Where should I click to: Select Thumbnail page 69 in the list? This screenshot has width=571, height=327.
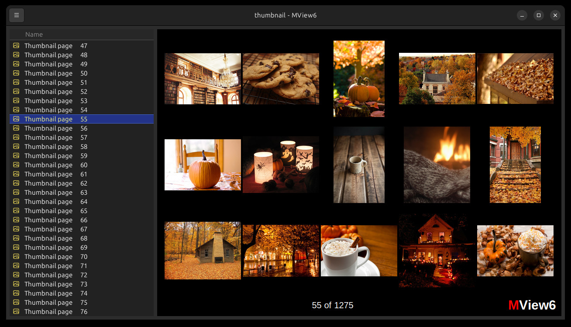tap(82, 248)
